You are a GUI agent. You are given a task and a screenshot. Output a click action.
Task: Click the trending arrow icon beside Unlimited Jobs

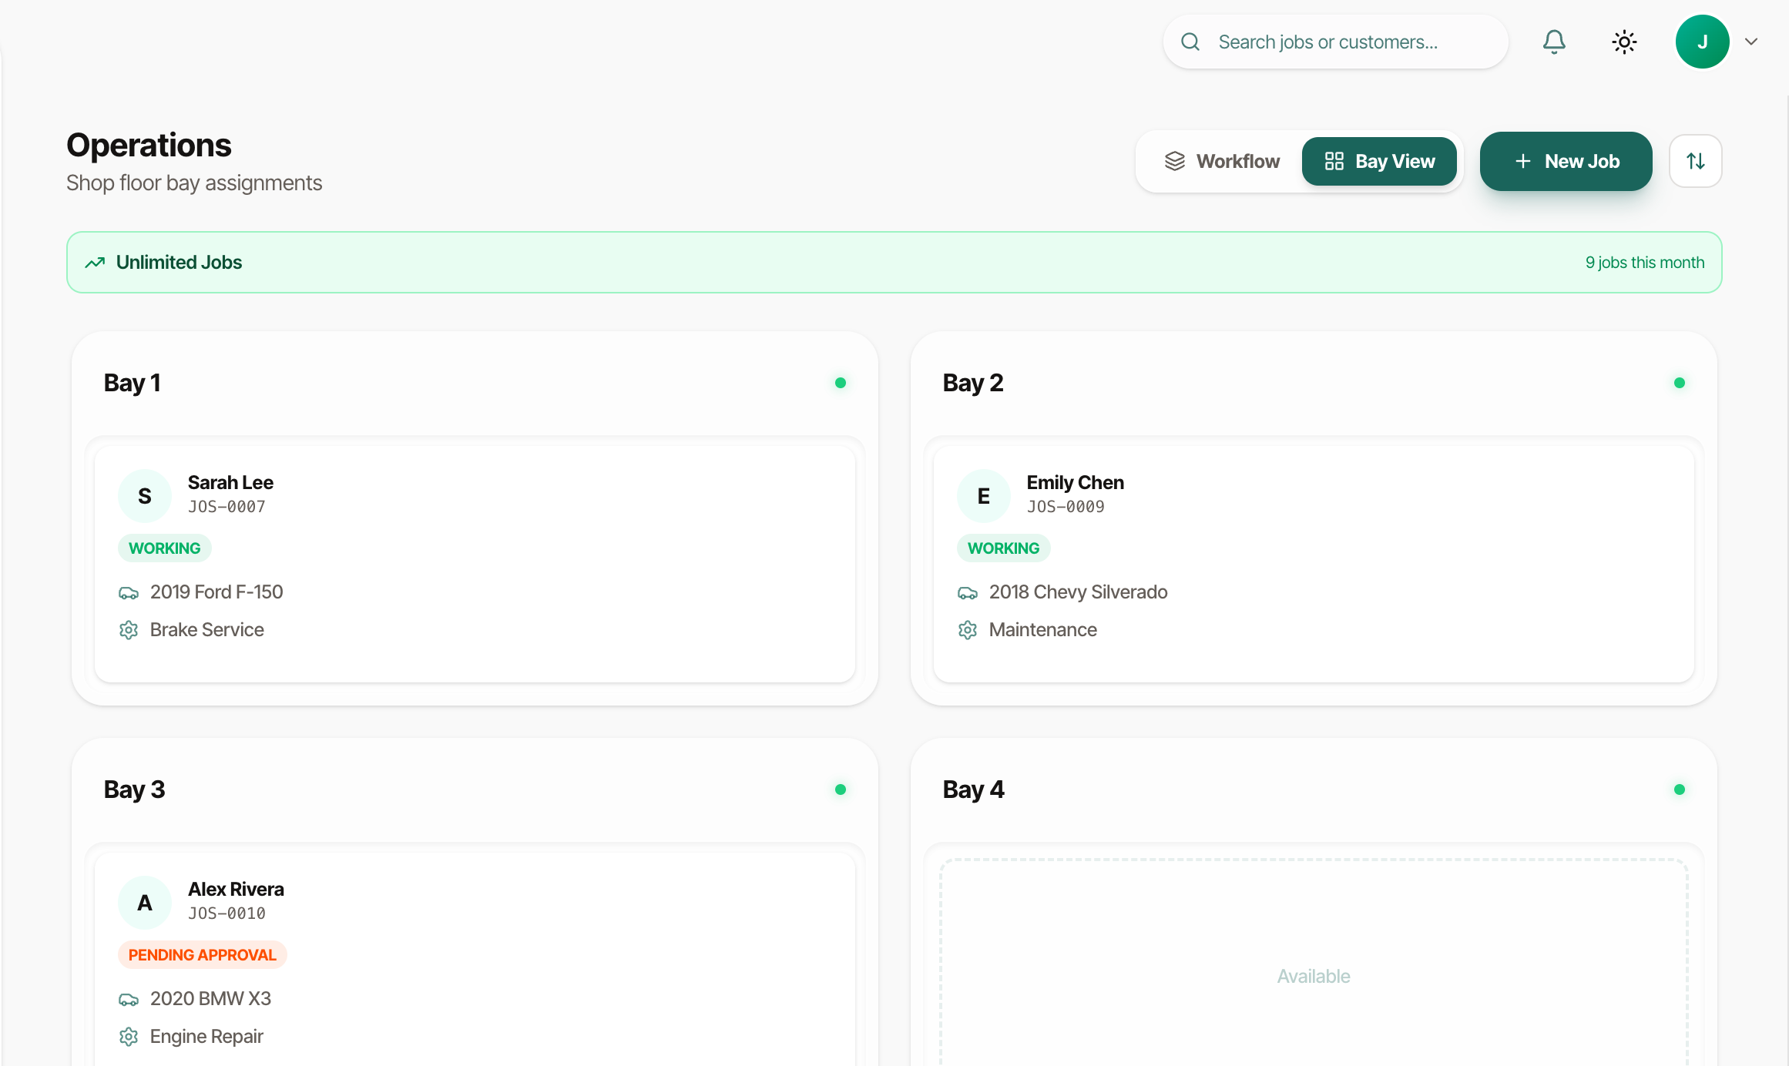pos(95,263)
